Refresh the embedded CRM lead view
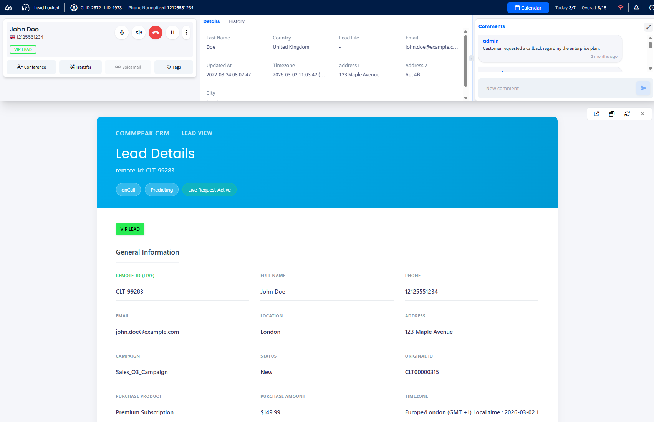Screen dimensions: 654x422 click(627, 114)
